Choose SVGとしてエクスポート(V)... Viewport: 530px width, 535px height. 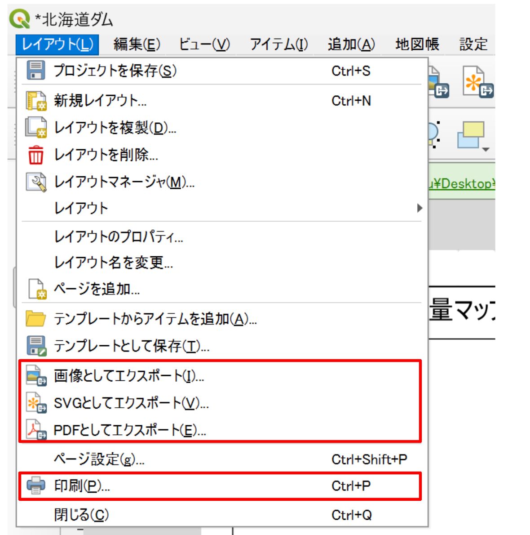pyautogui.click(x=221, y=403)
